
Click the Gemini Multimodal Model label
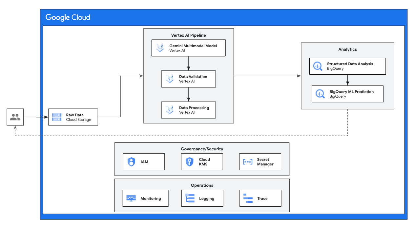193,46
